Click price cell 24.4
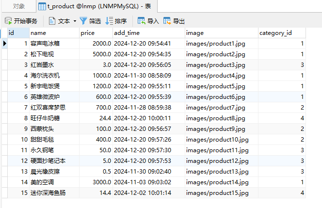This screenshot has height=208, width=322. [x=96, y=118]
